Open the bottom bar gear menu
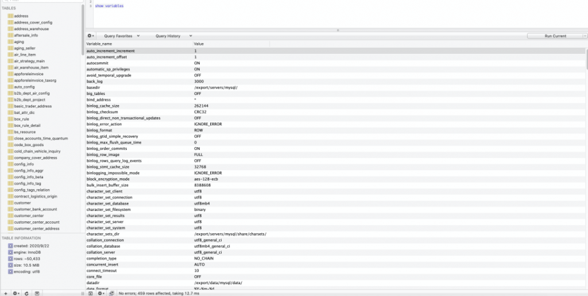588x296 pixels. coord(101,293)
